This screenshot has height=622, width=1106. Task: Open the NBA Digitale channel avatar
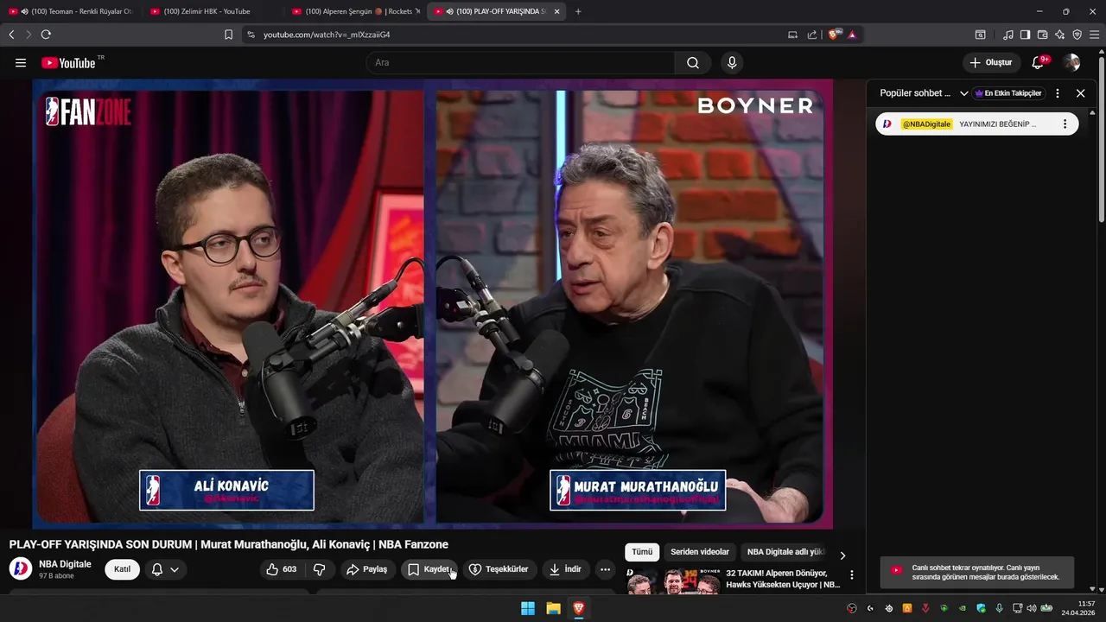point(21,569)
